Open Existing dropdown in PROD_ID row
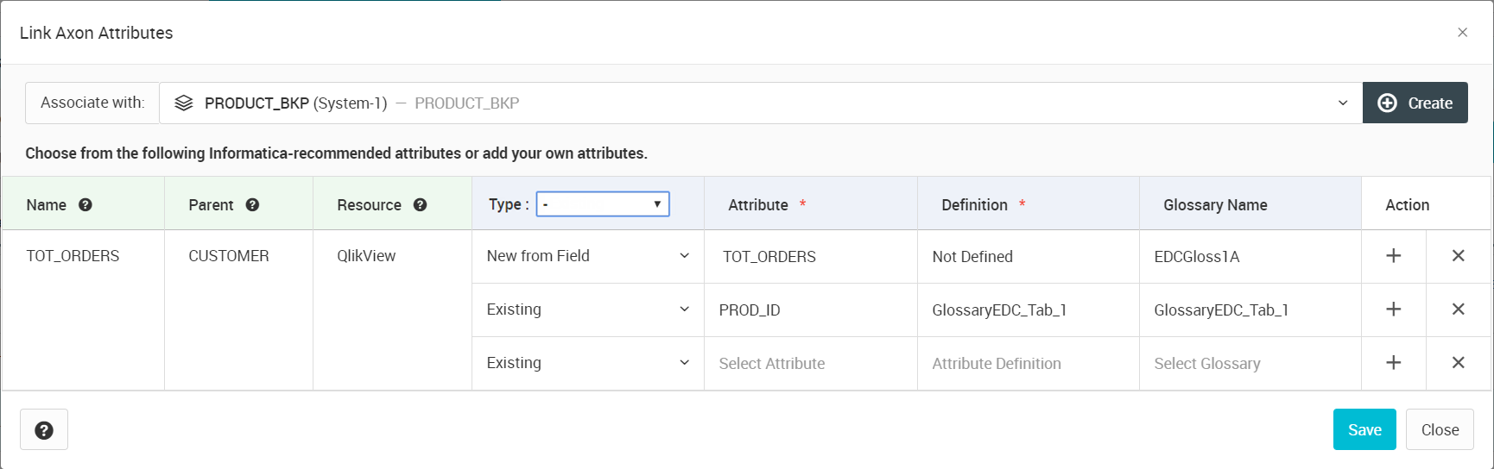Viewport: 1494px width, 469px height. [588, 310]
